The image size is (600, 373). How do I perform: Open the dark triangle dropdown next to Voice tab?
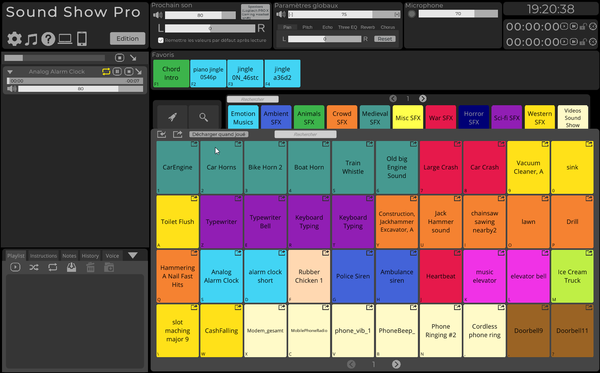pos(133,255)
